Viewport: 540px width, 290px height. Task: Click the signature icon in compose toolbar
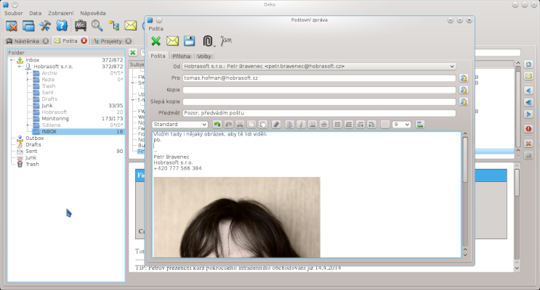pos(227,41)
